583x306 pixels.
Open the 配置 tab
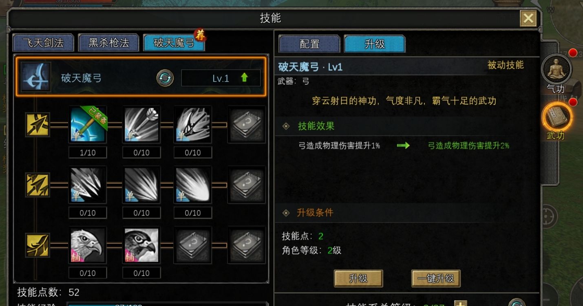coord(309,44)
